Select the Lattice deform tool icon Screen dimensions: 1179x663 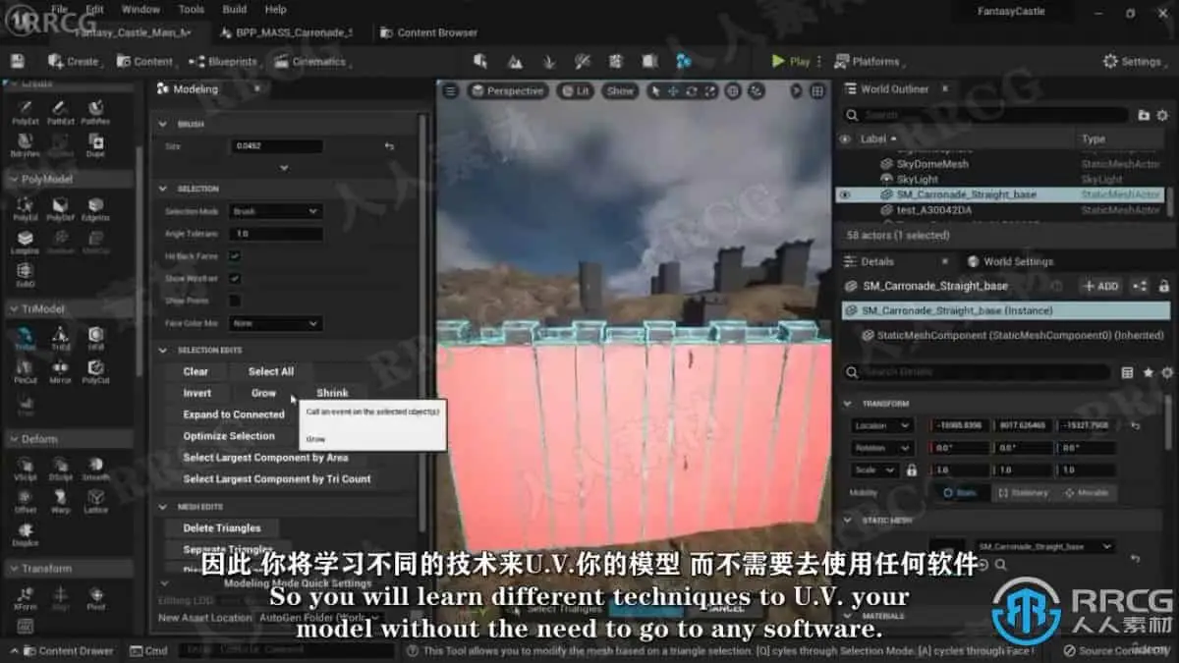pyautogui.click(x=95, y=501)
